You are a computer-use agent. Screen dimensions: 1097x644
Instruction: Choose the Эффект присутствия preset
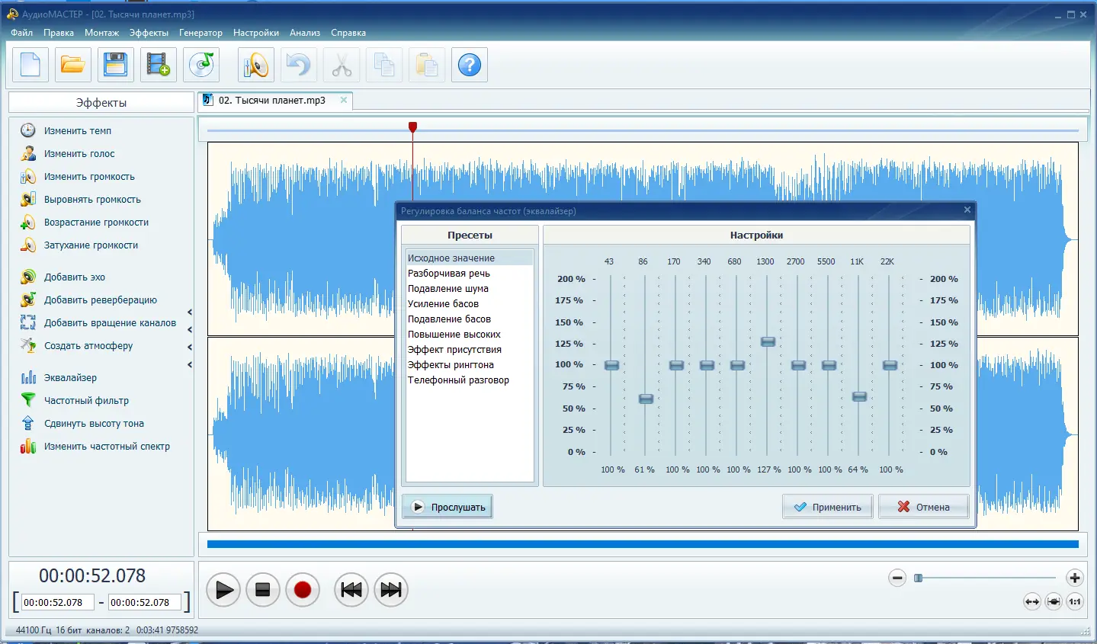tap(470, 350)
